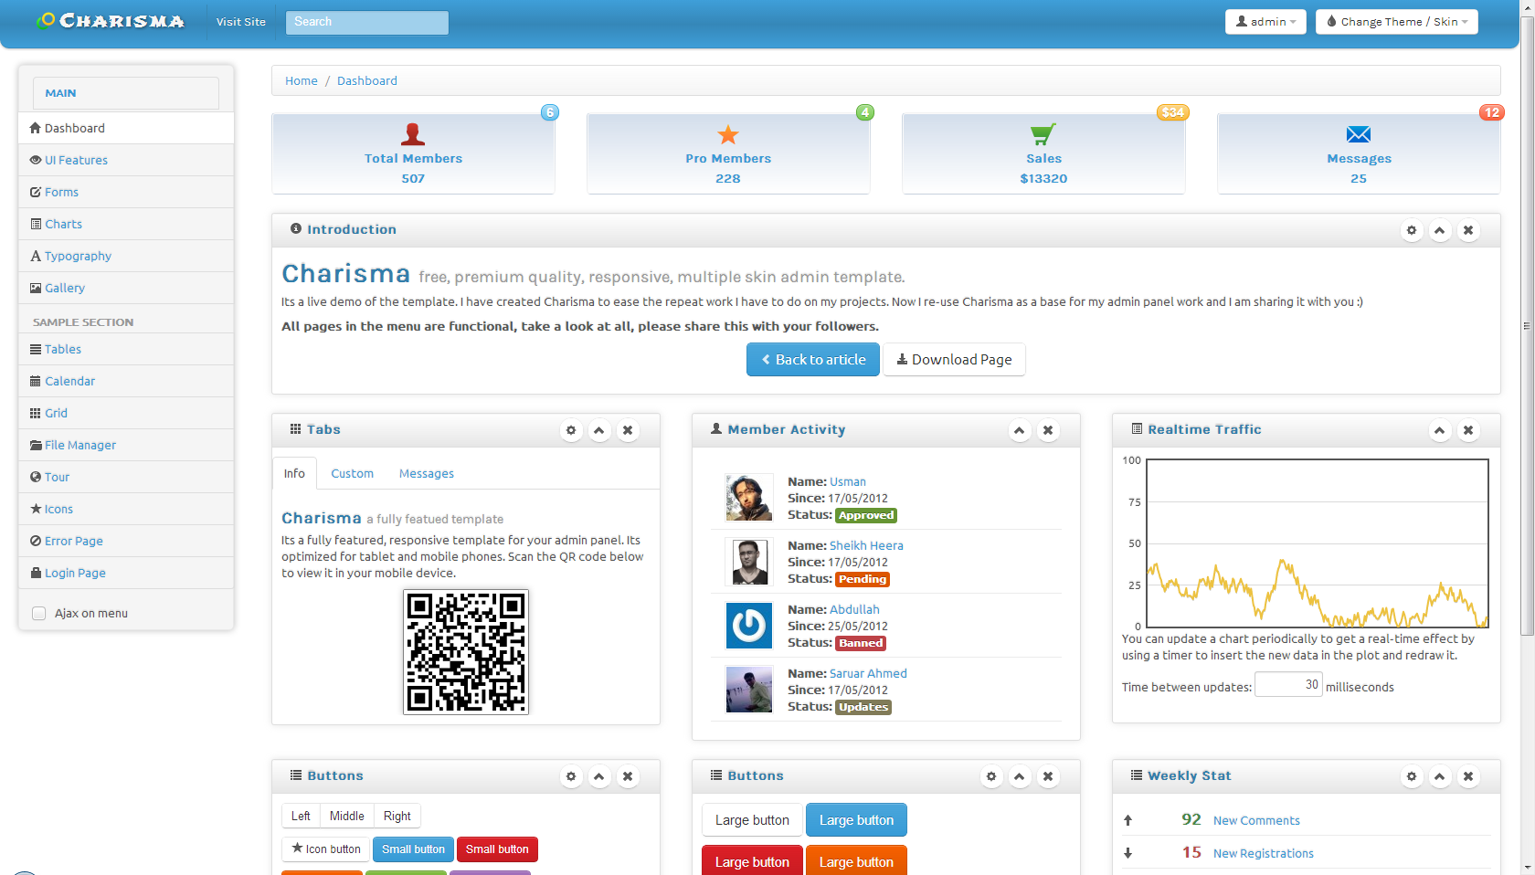Open settings gear in left Buttons panel
The width and height of the screenshot is (1535, 875).
(x=571, y=776)
